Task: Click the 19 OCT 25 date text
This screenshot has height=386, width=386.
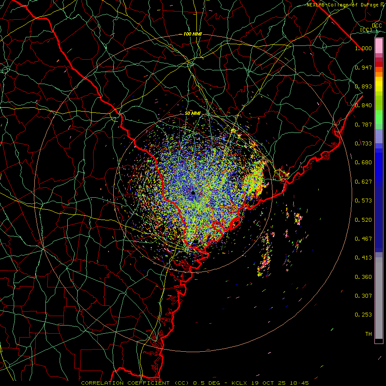Action: coord(268,383)
